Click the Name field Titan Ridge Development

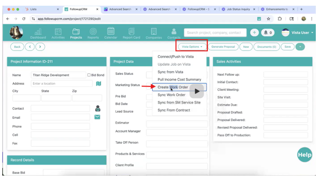(x=58, y=75)
